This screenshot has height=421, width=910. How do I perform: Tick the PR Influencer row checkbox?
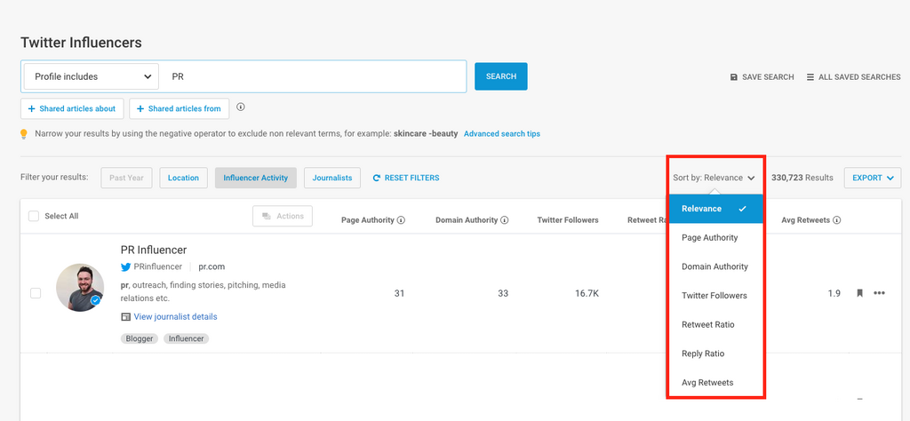click(36, 293)
